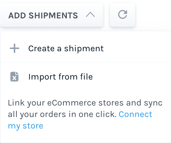The height and width of the screenshot is (143, 171).
Task: Reload the shipment list with the circular arrow
Action: click(123, 15)
